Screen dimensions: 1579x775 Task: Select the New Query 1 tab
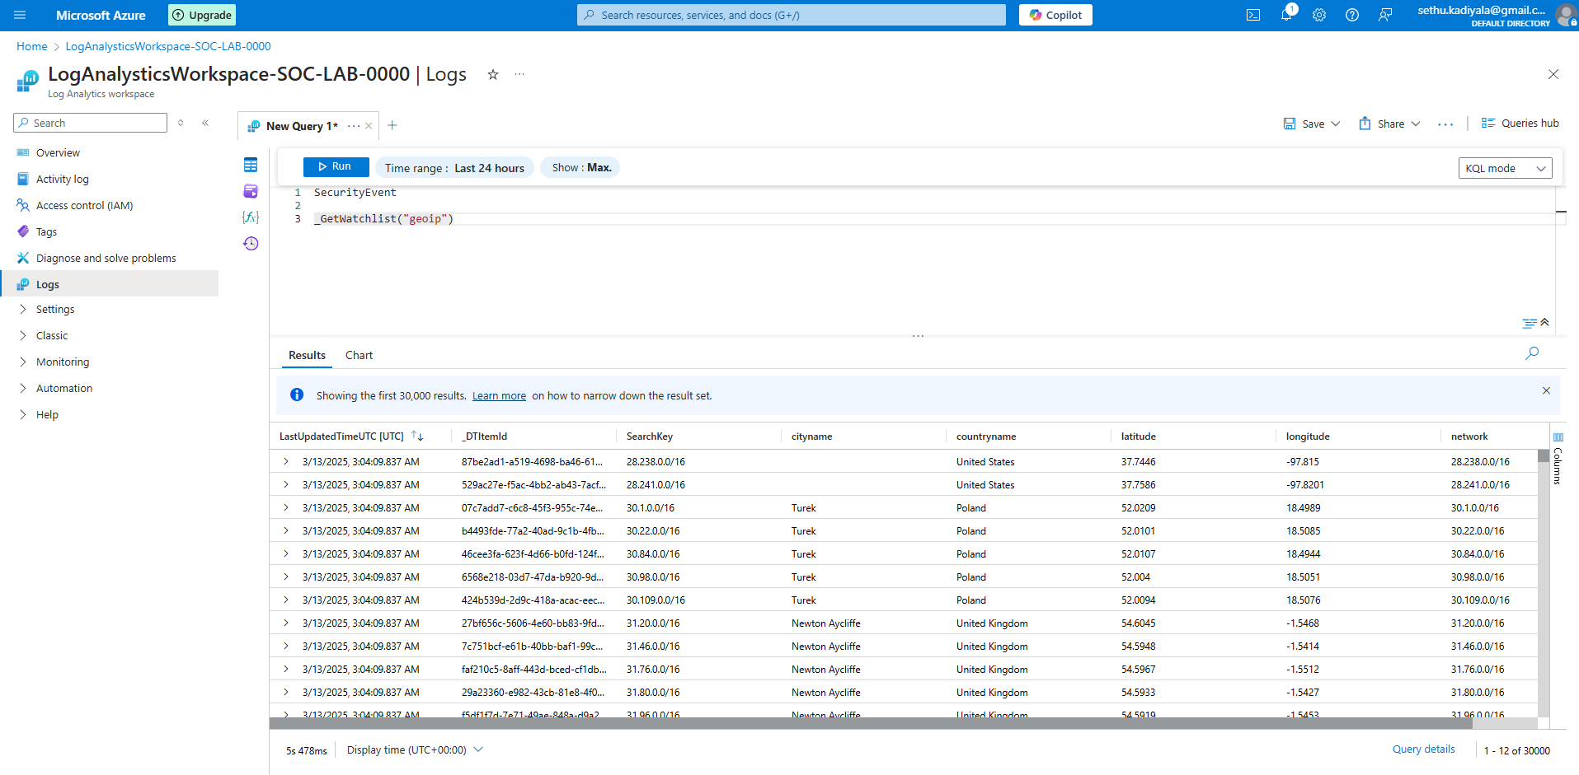(x=301, y=126)
